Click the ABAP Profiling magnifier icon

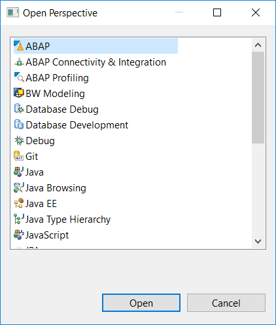pyautogui.click(x=19, y=77)
